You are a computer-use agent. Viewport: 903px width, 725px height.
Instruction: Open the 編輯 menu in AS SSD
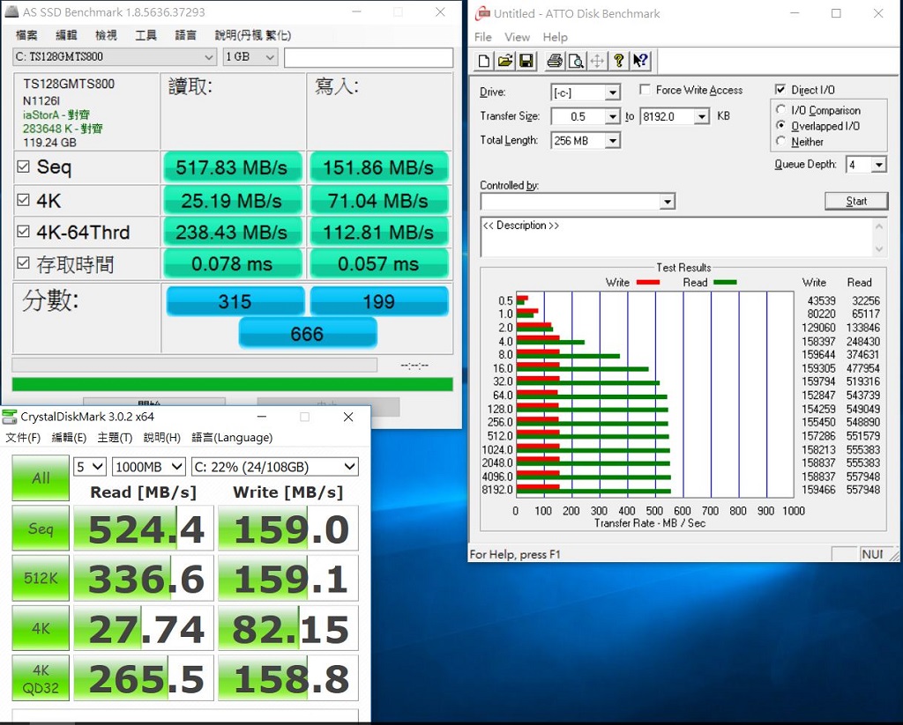tap(66, 35)
